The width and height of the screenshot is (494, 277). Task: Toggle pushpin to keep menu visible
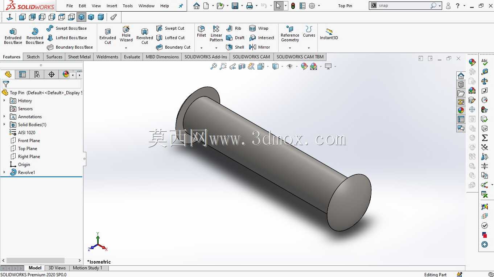point(181,6)
